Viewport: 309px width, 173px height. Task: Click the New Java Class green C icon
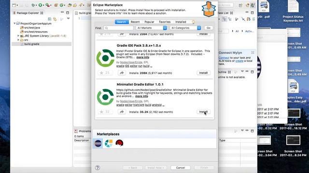(x=61, y=5)
